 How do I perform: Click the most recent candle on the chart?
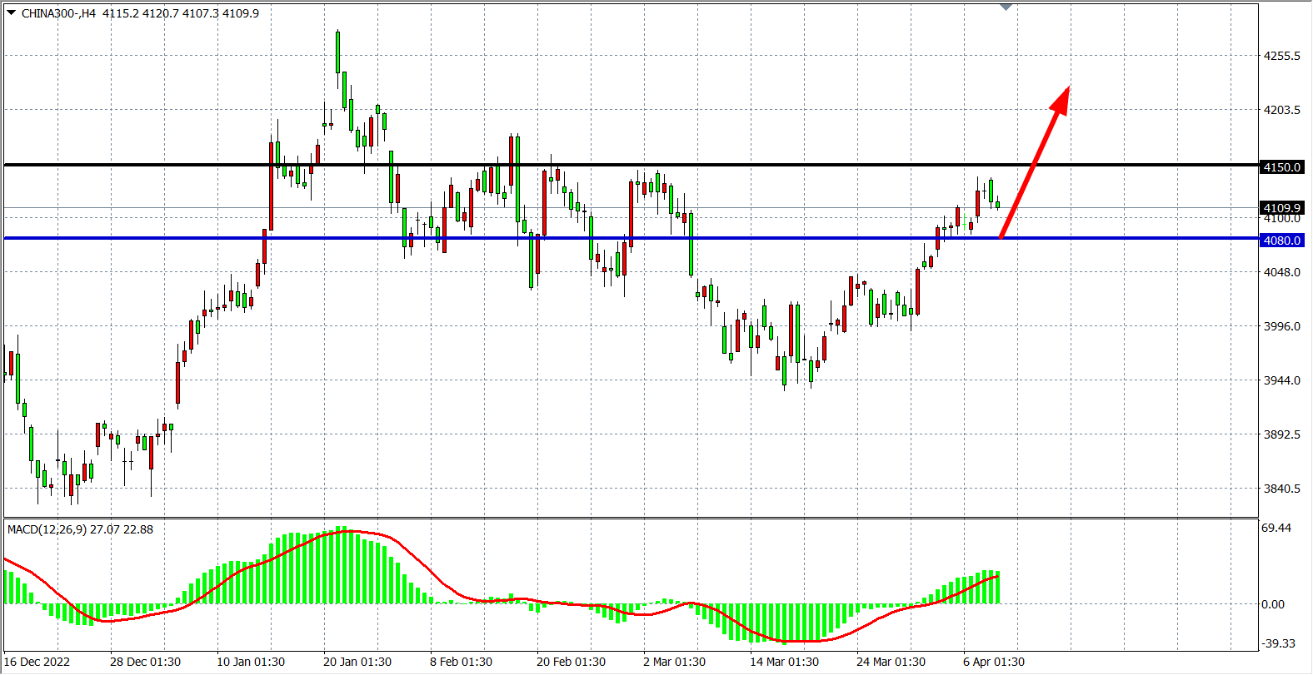997,205
